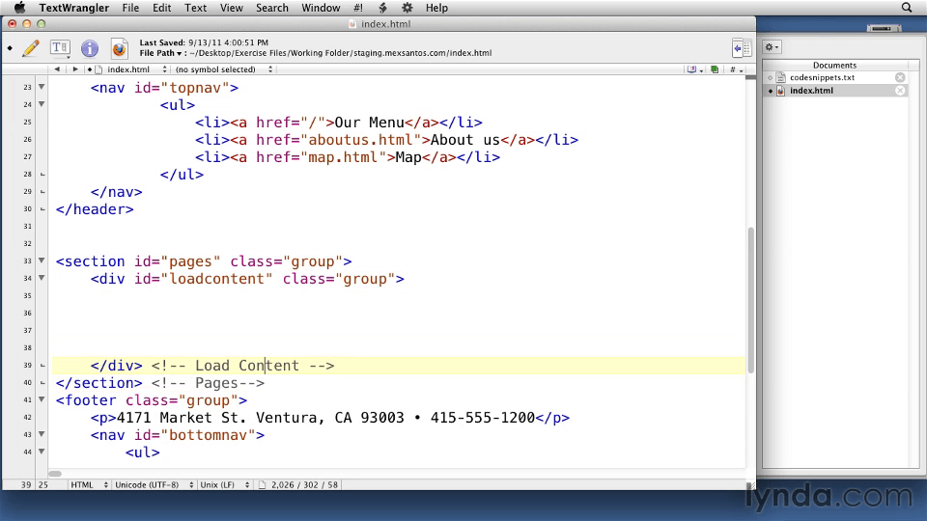Go to previous document arrow

(x=57, y=69)
